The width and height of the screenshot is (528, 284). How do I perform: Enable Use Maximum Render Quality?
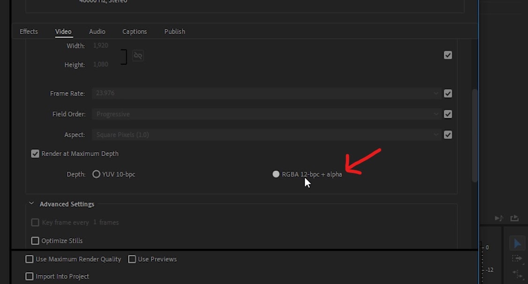pos(29,259)
